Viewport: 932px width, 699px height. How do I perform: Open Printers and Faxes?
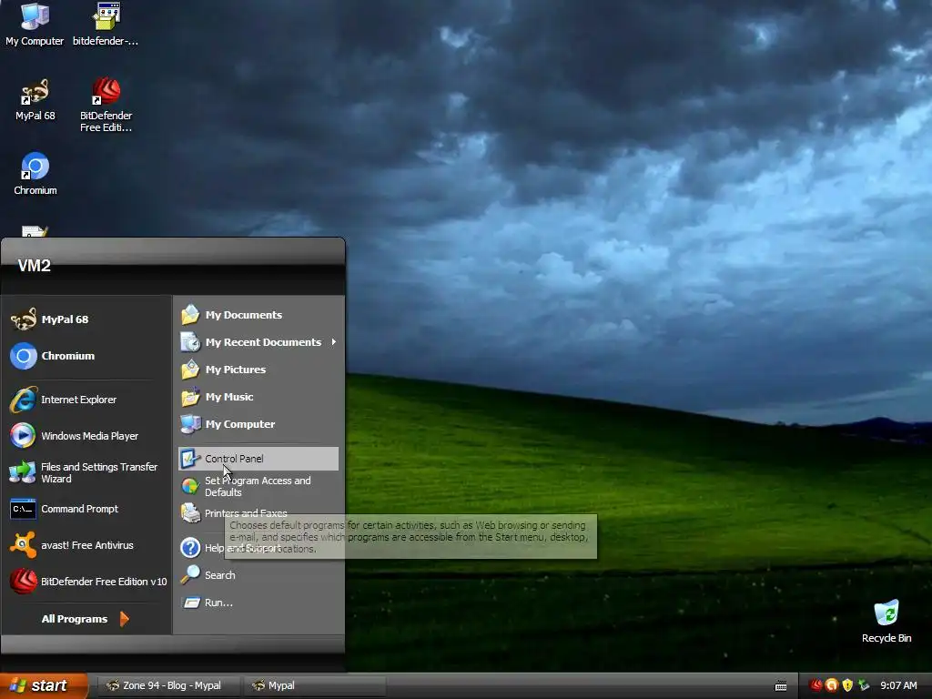tap(258, 513)
